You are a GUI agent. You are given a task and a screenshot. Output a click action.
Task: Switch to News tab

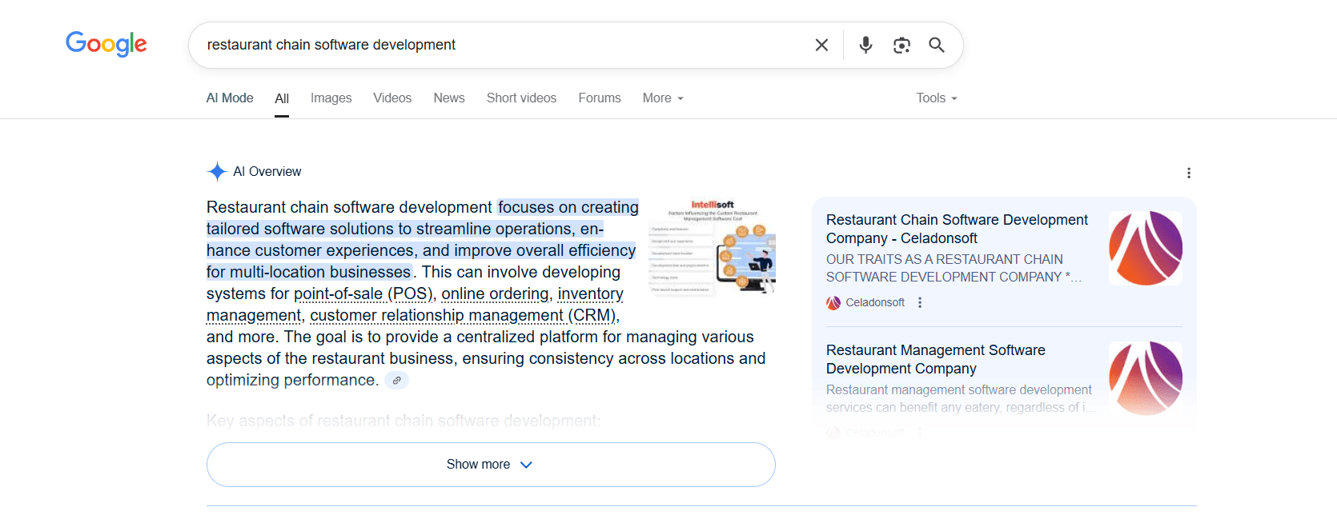(449, 98)
